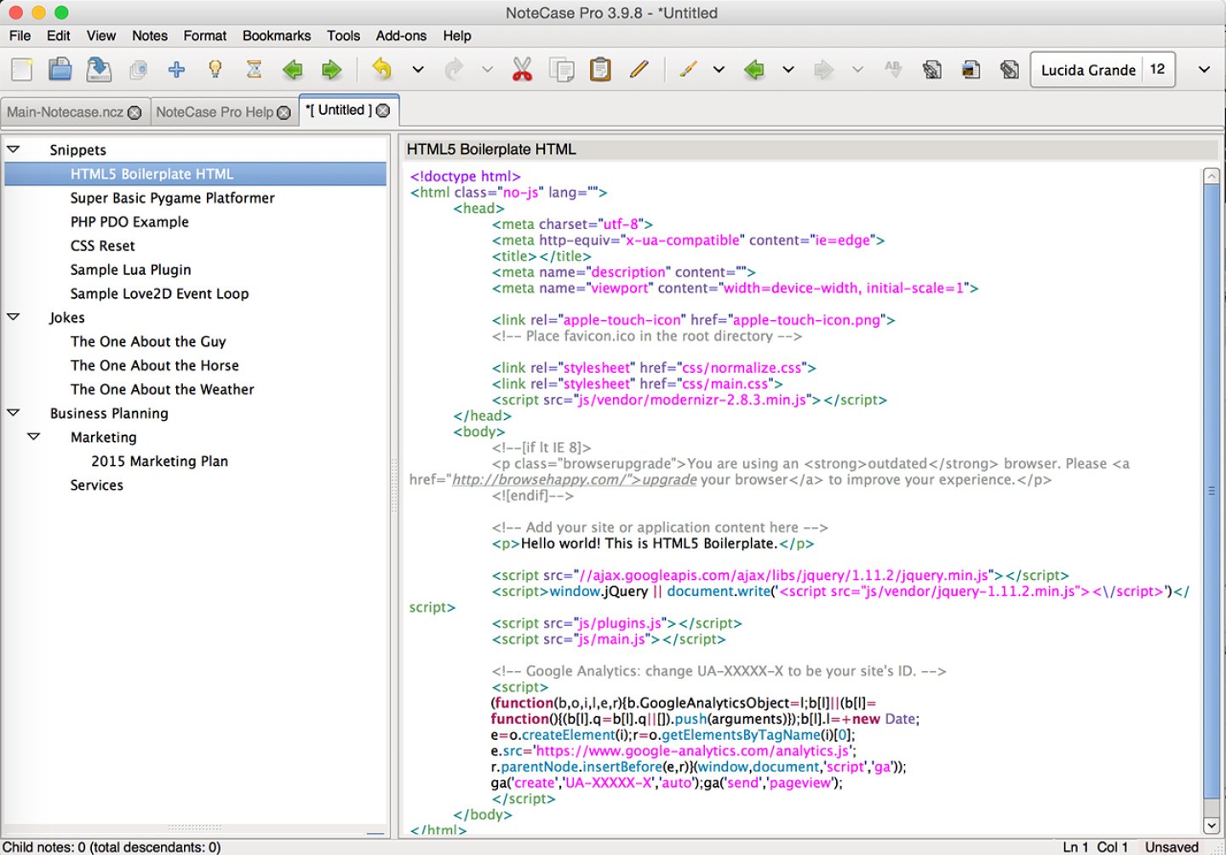Close the NoteCase Pro Help tab
1226x855 pixels.
[x=284, y=112]
